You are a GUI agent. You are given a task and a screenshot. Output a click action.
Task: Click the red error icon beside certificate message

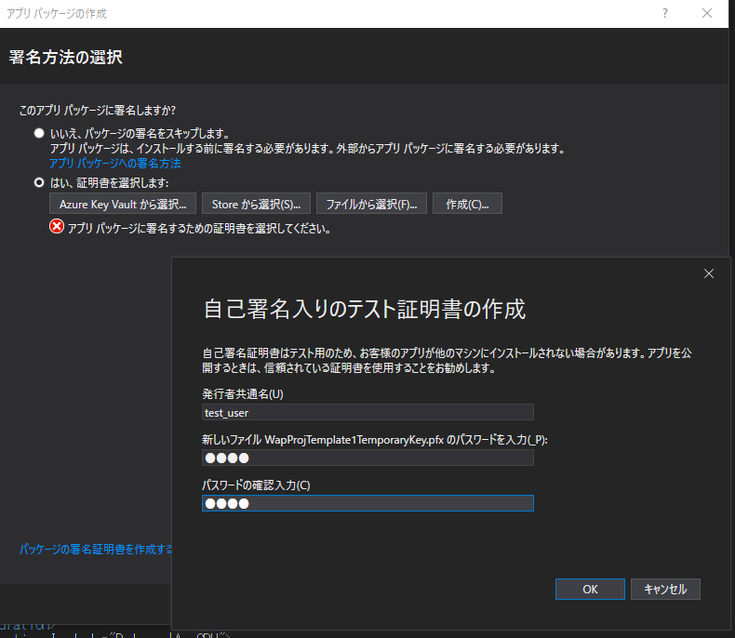pyautogui.click(x=56, y=227)
